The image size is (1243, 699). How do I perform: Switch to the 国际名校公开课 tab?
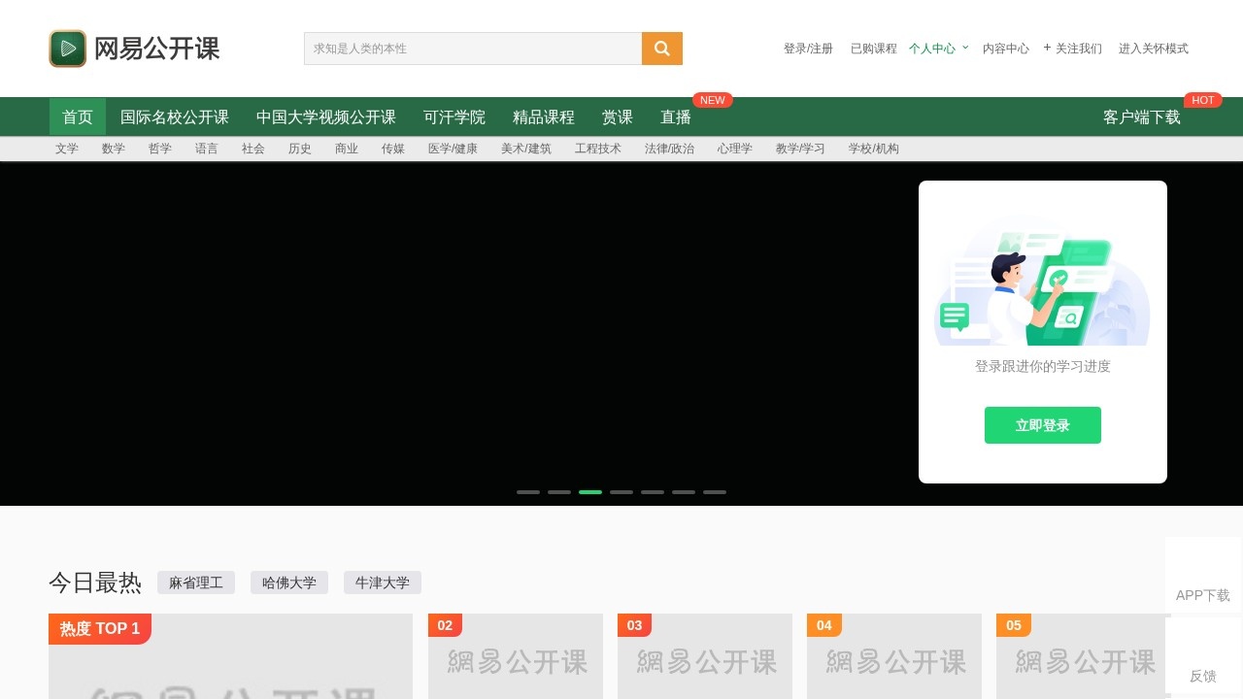pos(175,116)
